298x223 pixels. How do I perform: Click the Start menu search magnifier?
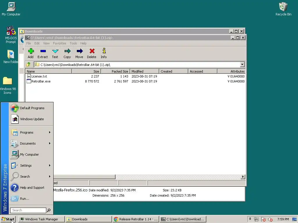point(49,210)
